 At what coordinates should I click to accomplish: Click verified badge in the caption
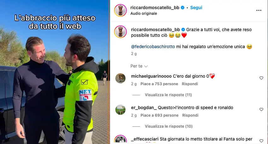(x=183, y=30)
